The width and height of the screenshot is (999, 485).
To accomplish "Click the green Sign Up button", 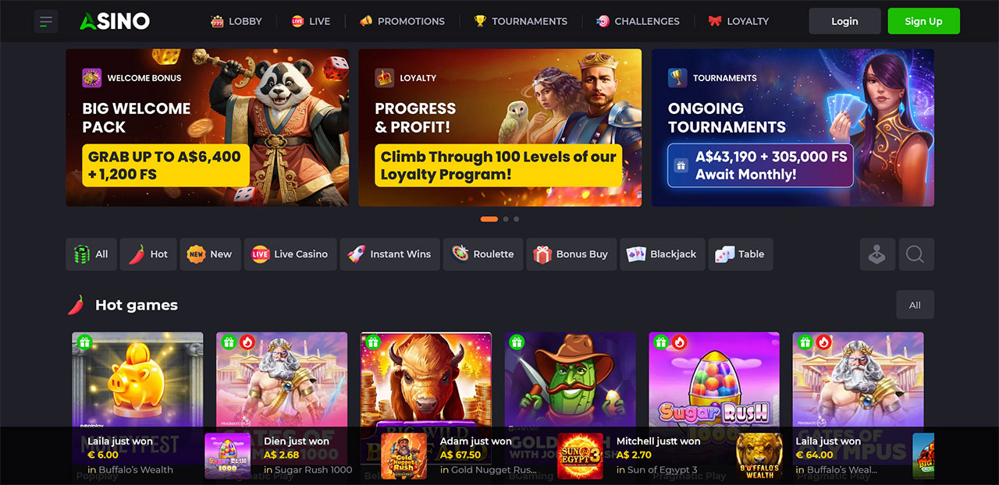I will [x=924, y=21].
